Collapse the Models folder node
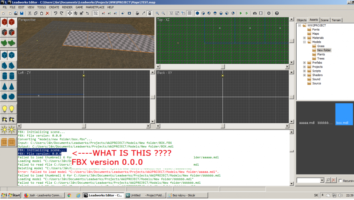 tap(304, 42)
